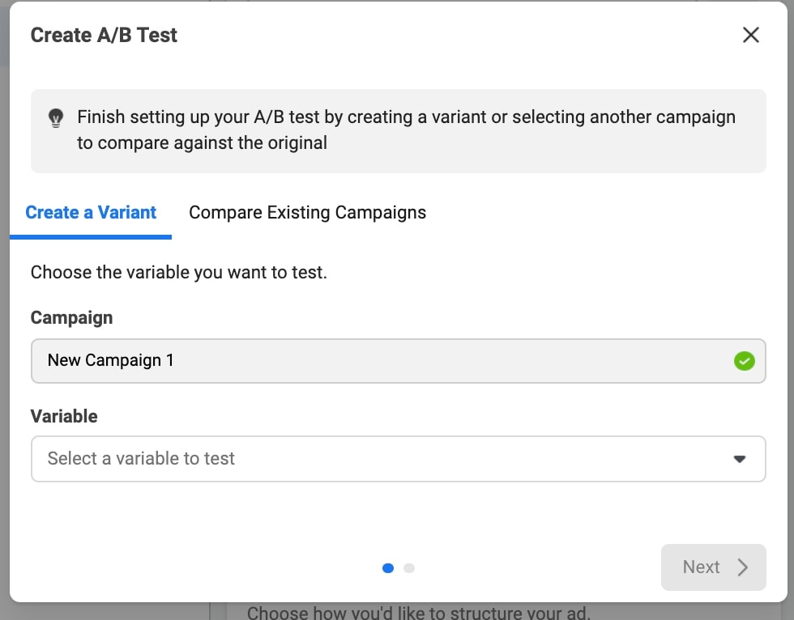
Task: Close the Create A/B Test dialog
Action: 751,35
